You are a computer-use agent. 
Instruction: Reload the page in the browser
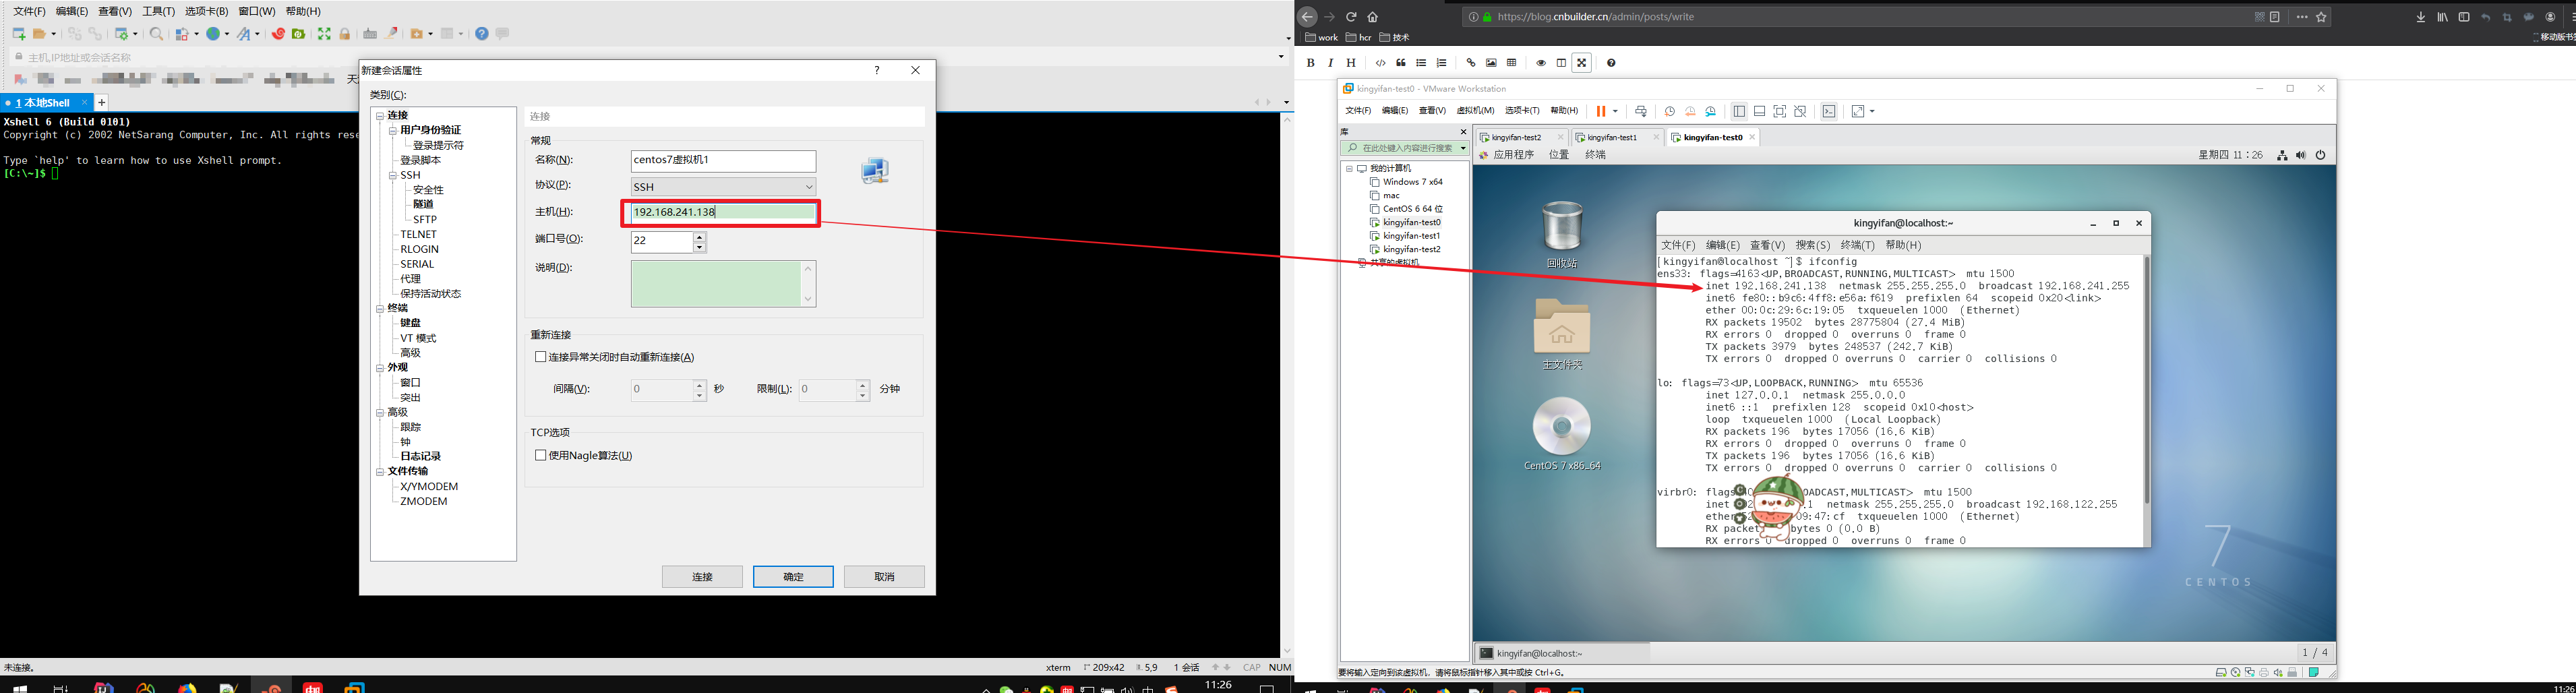[1351, 17]
